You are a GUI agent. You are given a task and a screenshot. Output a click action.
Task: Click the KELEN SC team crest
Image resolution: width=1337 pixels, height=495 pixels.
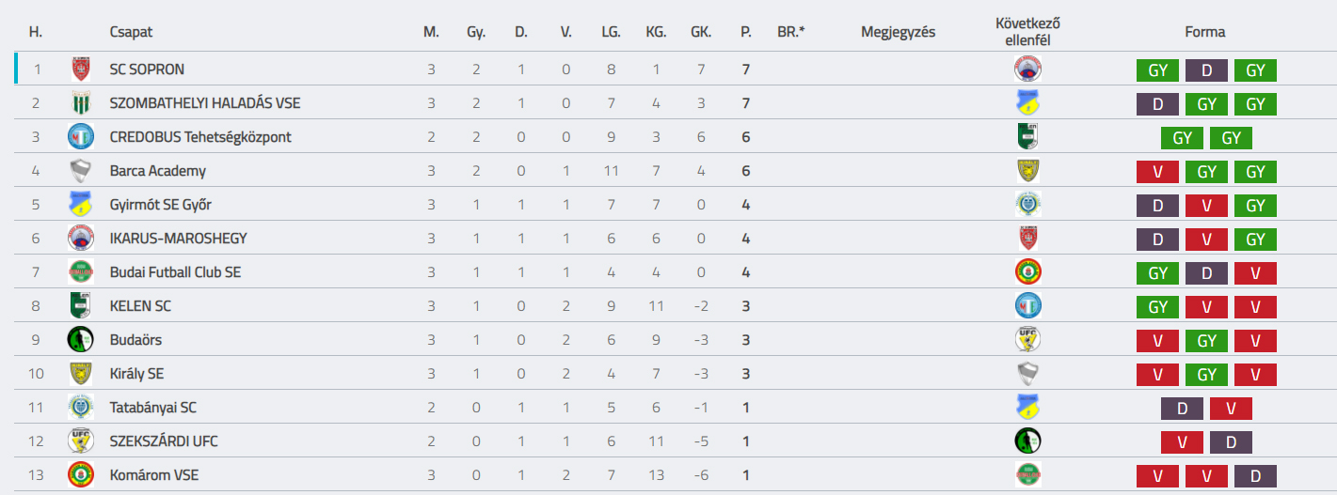click(81, 305)
